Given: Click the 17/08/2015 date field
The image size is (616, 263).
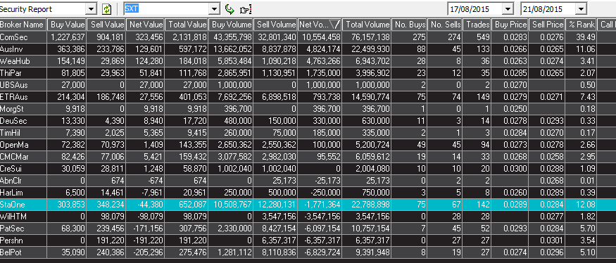Looking at the screenshot, I should (x=475, y=9).
